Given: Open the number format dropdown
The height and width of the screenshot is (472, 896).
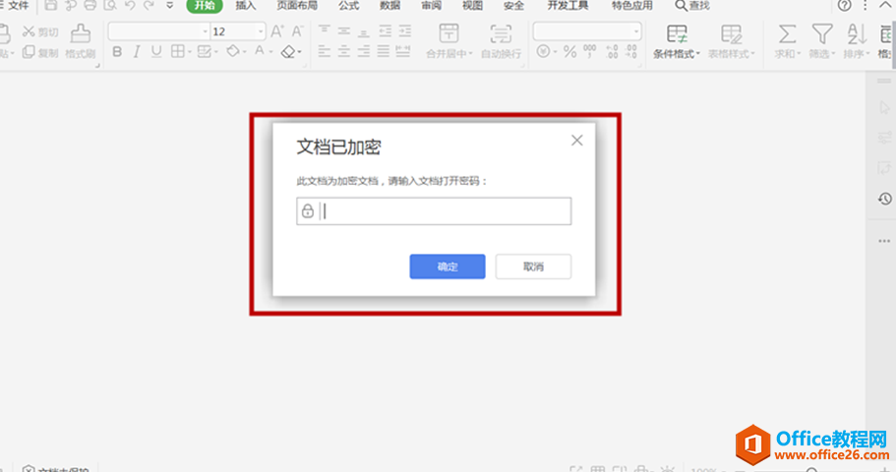Looking at the screenshot, I should (636, 31).
